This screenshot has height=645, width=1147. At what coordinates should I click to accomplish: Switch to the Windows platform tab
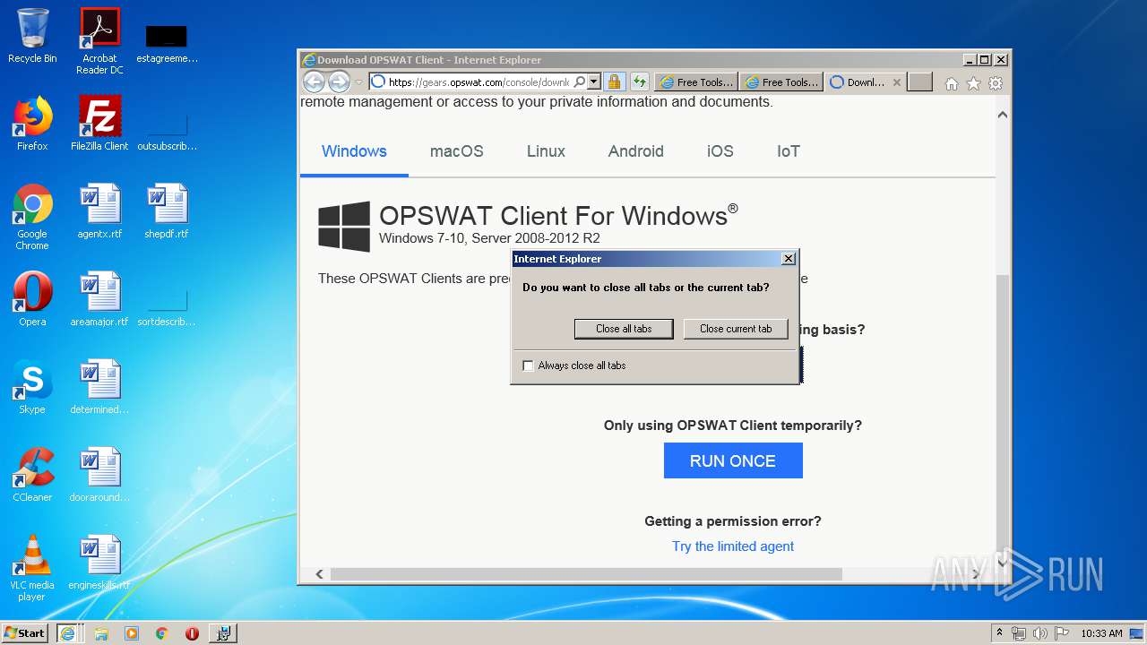(354, 151)
